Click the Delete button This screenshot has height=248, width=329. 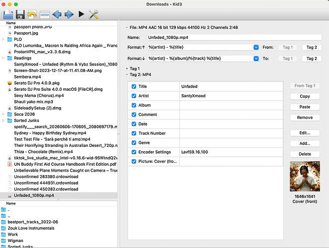[305, 154]
